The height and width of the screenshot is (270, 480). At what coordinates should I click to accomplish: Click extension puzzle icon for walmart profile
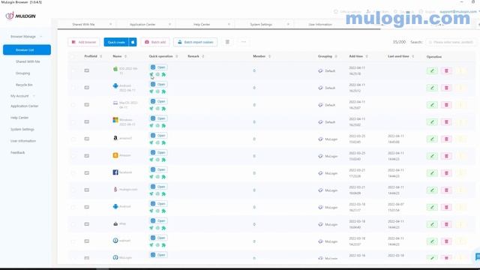tap(163, 245)
